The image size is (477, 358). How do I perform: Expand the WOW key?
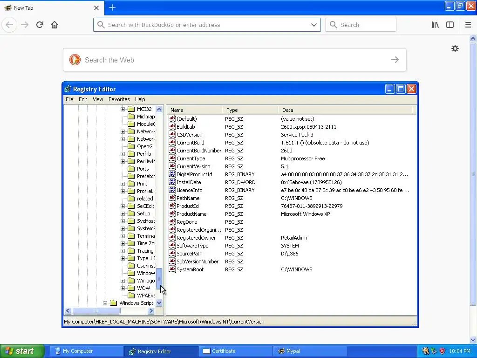pos(123,288)
